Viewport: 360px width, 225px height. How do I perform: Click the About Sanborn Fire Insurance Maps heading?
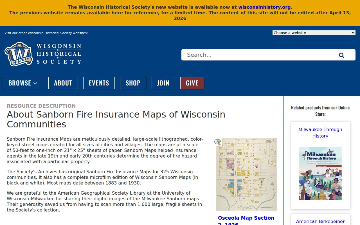[116, 119]
